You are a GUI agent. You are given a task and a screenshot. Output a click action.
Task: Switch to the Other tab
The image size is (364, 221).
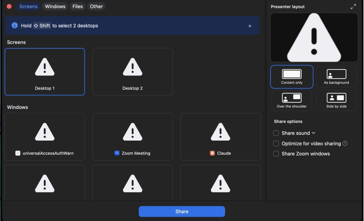[x=96, y=6]
